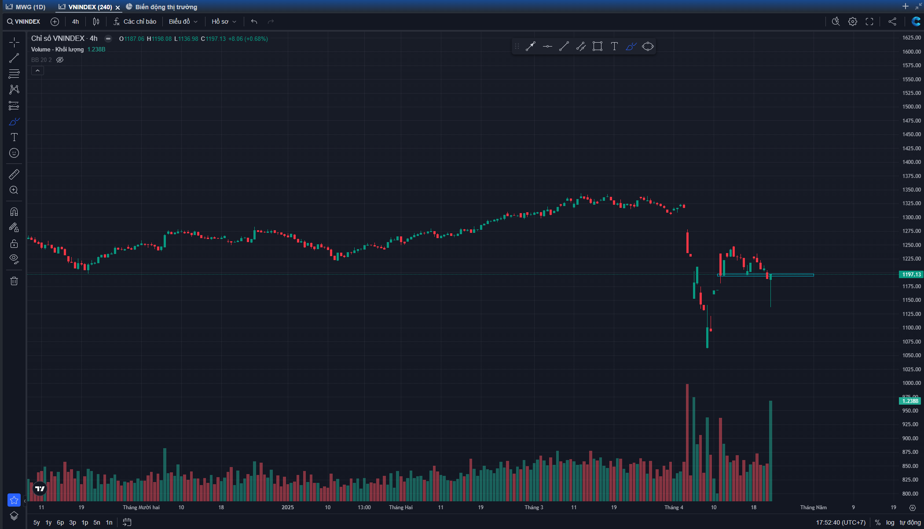Click the fullscreen mode icon
This screenshot has height=529, width=924.
point(869,22)
